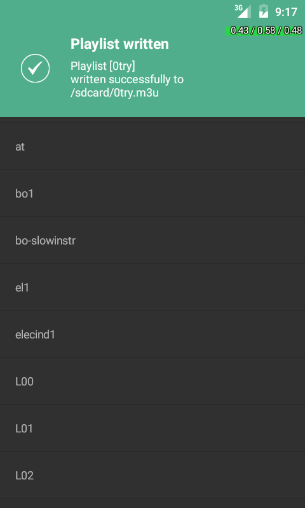Tap the 9:17 clock in status bar
The height and width of the screenshot is (508, 305).
tap(286, 12)
